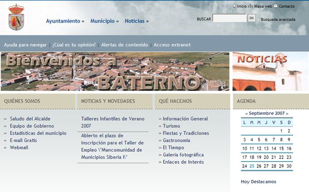Viewport: 309px width, 192px height.
Task: Click the Mapa web sitemap icon
Action: (251, 6)
